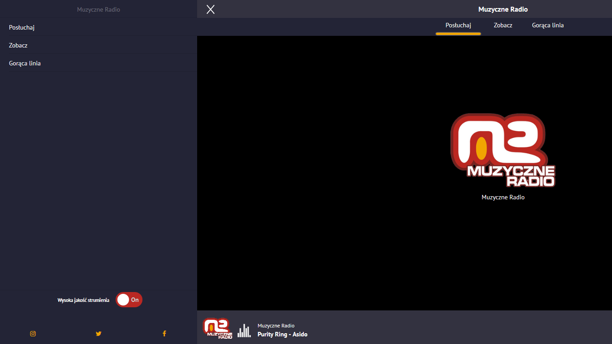
Task: Close the side menu with the X icon
Action: (x=211, y=9)
